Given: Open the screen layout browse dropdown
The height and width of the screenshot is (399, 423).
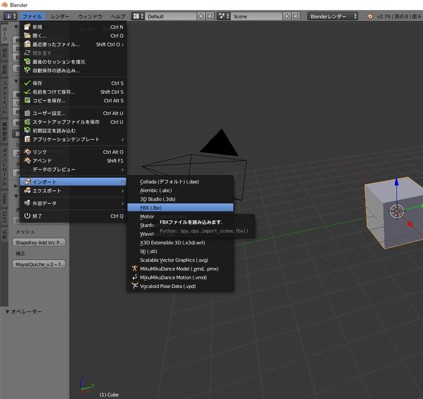Looking at the screenshot, I should pyautogui.click(x=138, y=16).
